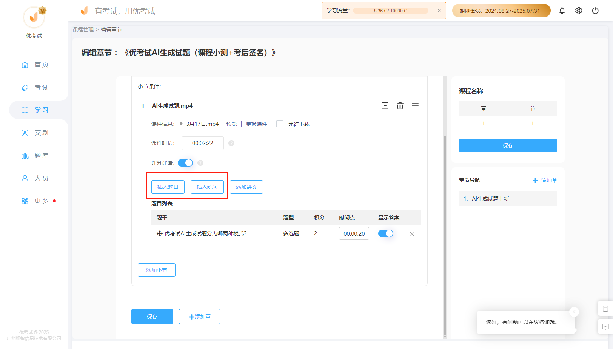The height and width of the screenshot is (349, 613).
Task: Collapse the AI生成试题.mp4 section
Action: [x=385, y=106]
